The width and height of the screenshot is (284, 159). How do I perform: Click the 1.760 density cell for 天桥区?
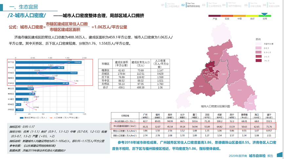click(x=160, y=84)
